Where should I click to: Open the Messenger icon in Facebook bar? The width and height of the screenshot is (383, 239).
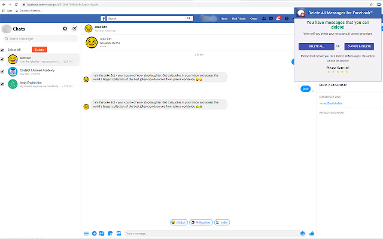pos(271,19)
